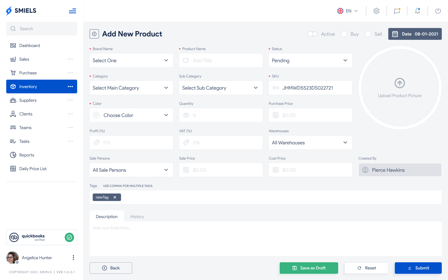
Task: Expand Select Sub Category dropdown
Action: (x=221, y=88)
